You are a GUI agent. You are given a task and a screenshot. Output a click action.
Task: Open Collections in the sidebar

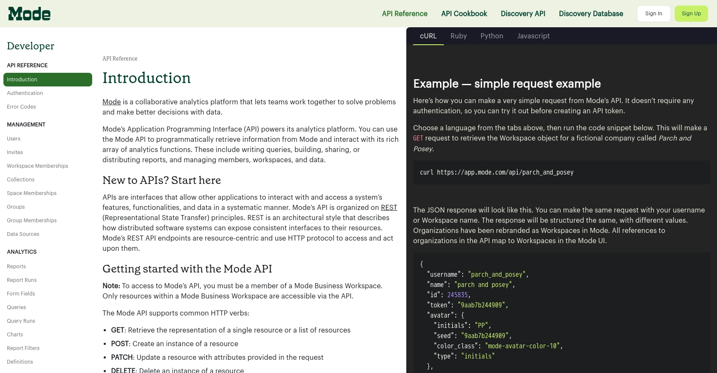click(x=20, y=180)
